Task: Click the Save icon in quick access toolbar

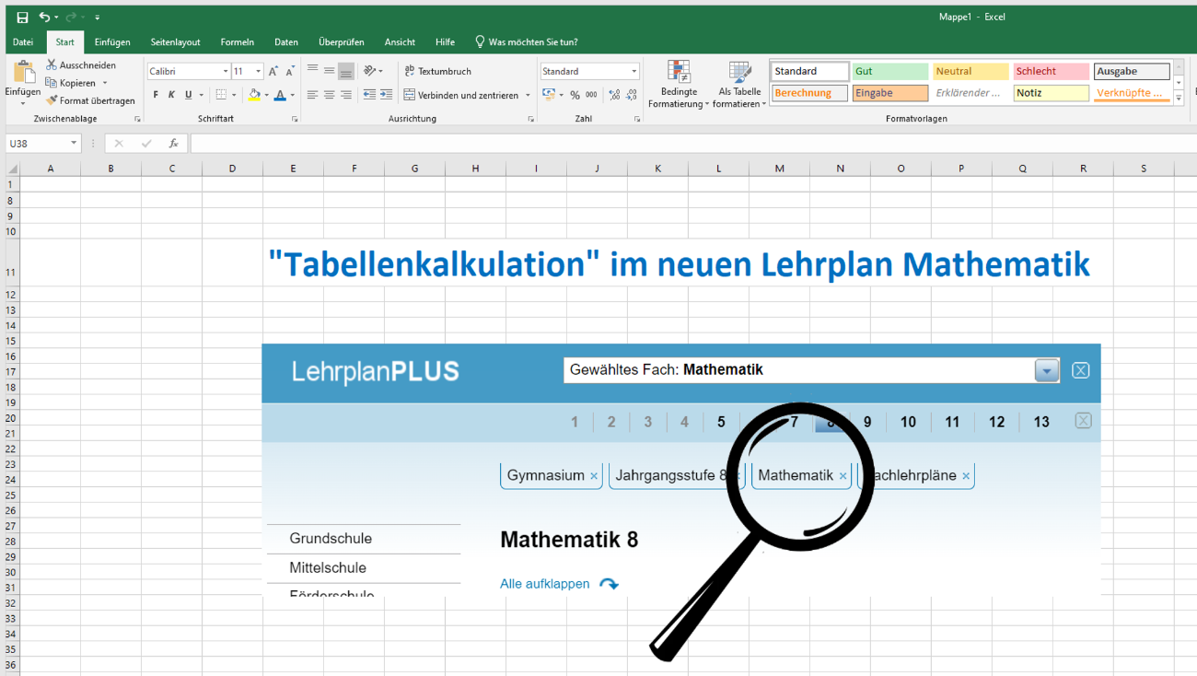Action: [x=22, y=17]
